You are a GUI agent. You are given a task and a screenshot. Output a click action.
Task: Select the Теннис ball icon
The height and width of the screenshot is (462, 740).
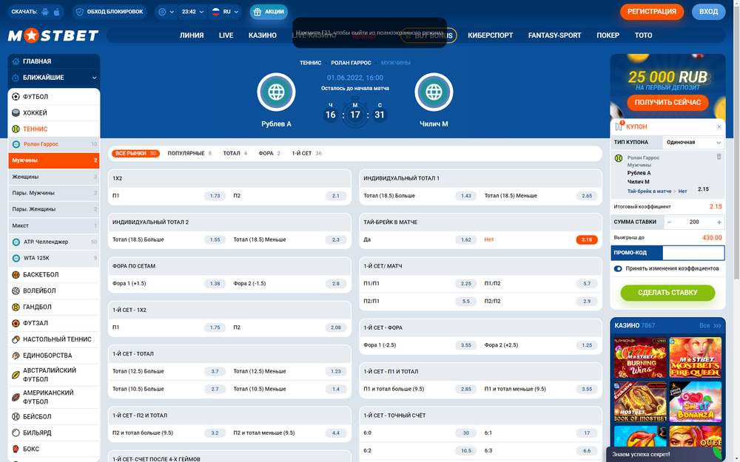(16, 129)
